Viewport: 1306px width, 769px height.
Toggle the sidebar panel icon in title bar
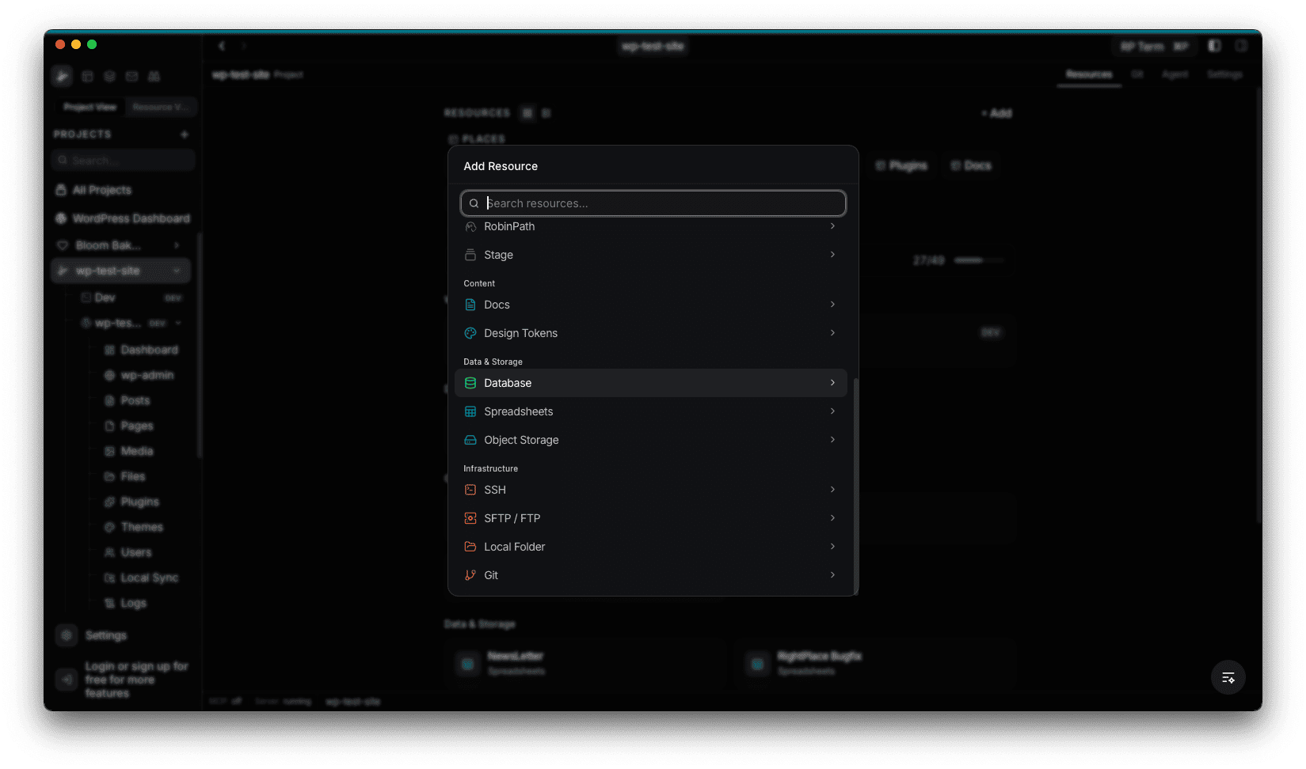1214,46
